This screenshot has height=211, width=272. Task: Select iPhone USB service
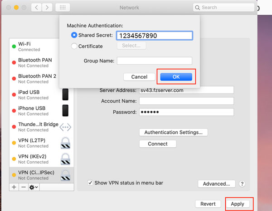42,111
